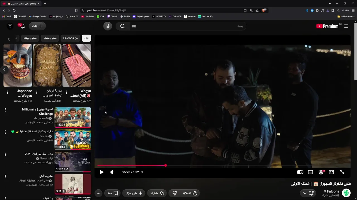Open the All Bookmarks folder
The height and width of the screenshot is (200, 357).
point(346,16)
